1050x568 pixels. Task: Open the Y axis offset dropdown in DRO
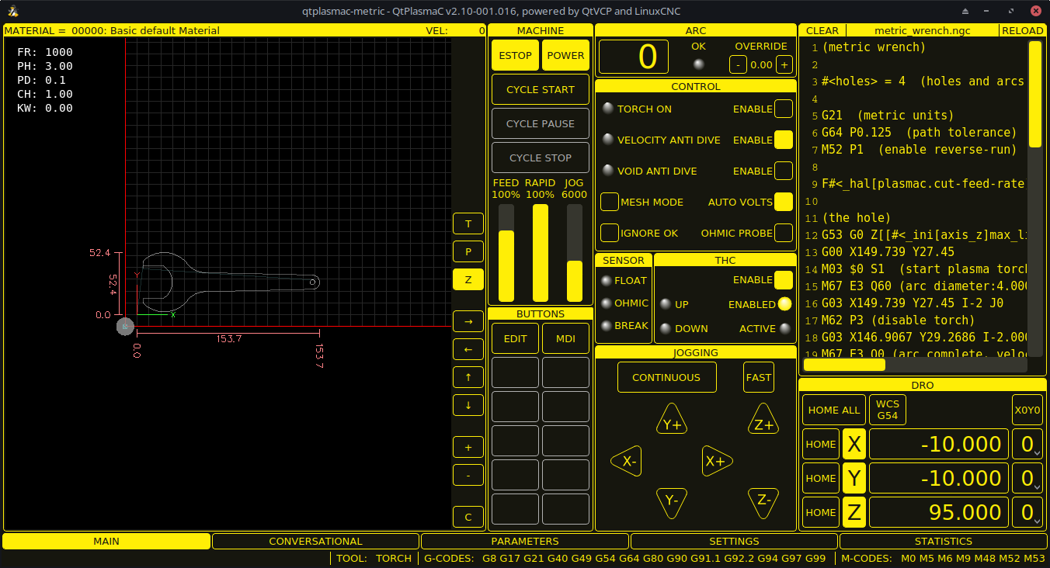click(x=1027, y=478)
